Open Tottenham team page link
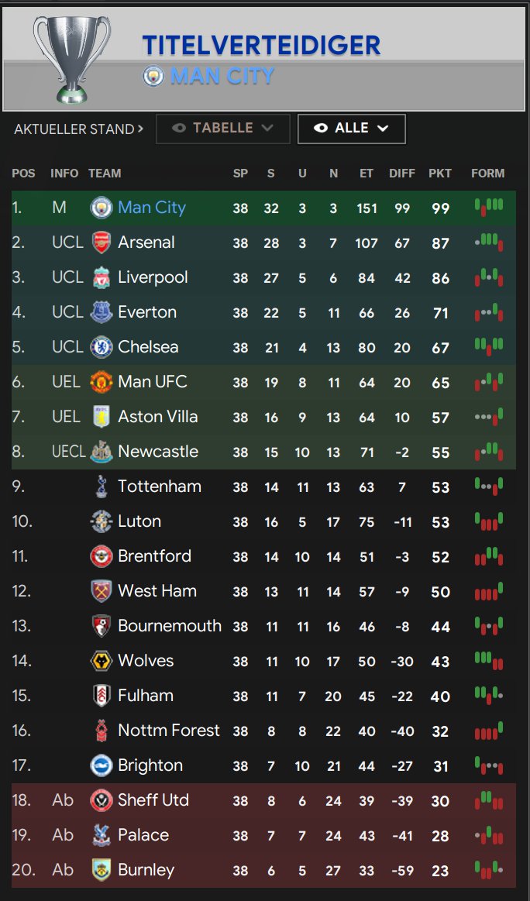The image size is (530, 901). pos(159,487)
